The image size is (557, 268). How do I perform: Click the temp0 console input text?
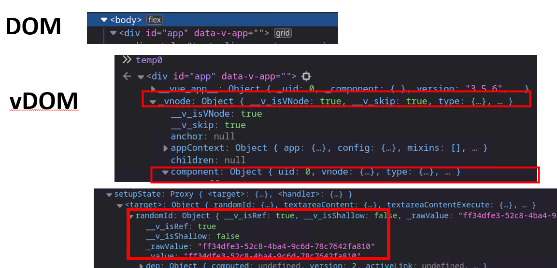149,60
